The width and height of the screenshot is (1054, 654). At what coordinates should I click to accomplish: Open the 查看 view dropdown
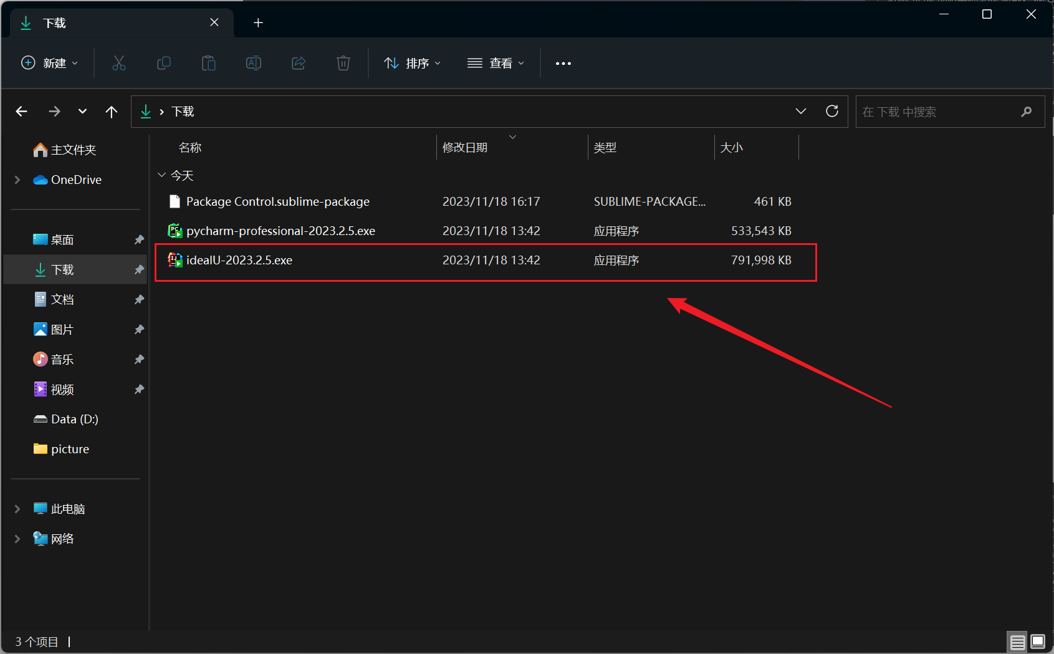(x=496, y=63)
